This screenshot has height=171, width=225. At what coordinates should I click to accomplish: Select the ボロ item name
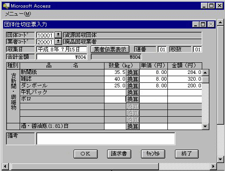pyautogui.click(x=62, y=99)
